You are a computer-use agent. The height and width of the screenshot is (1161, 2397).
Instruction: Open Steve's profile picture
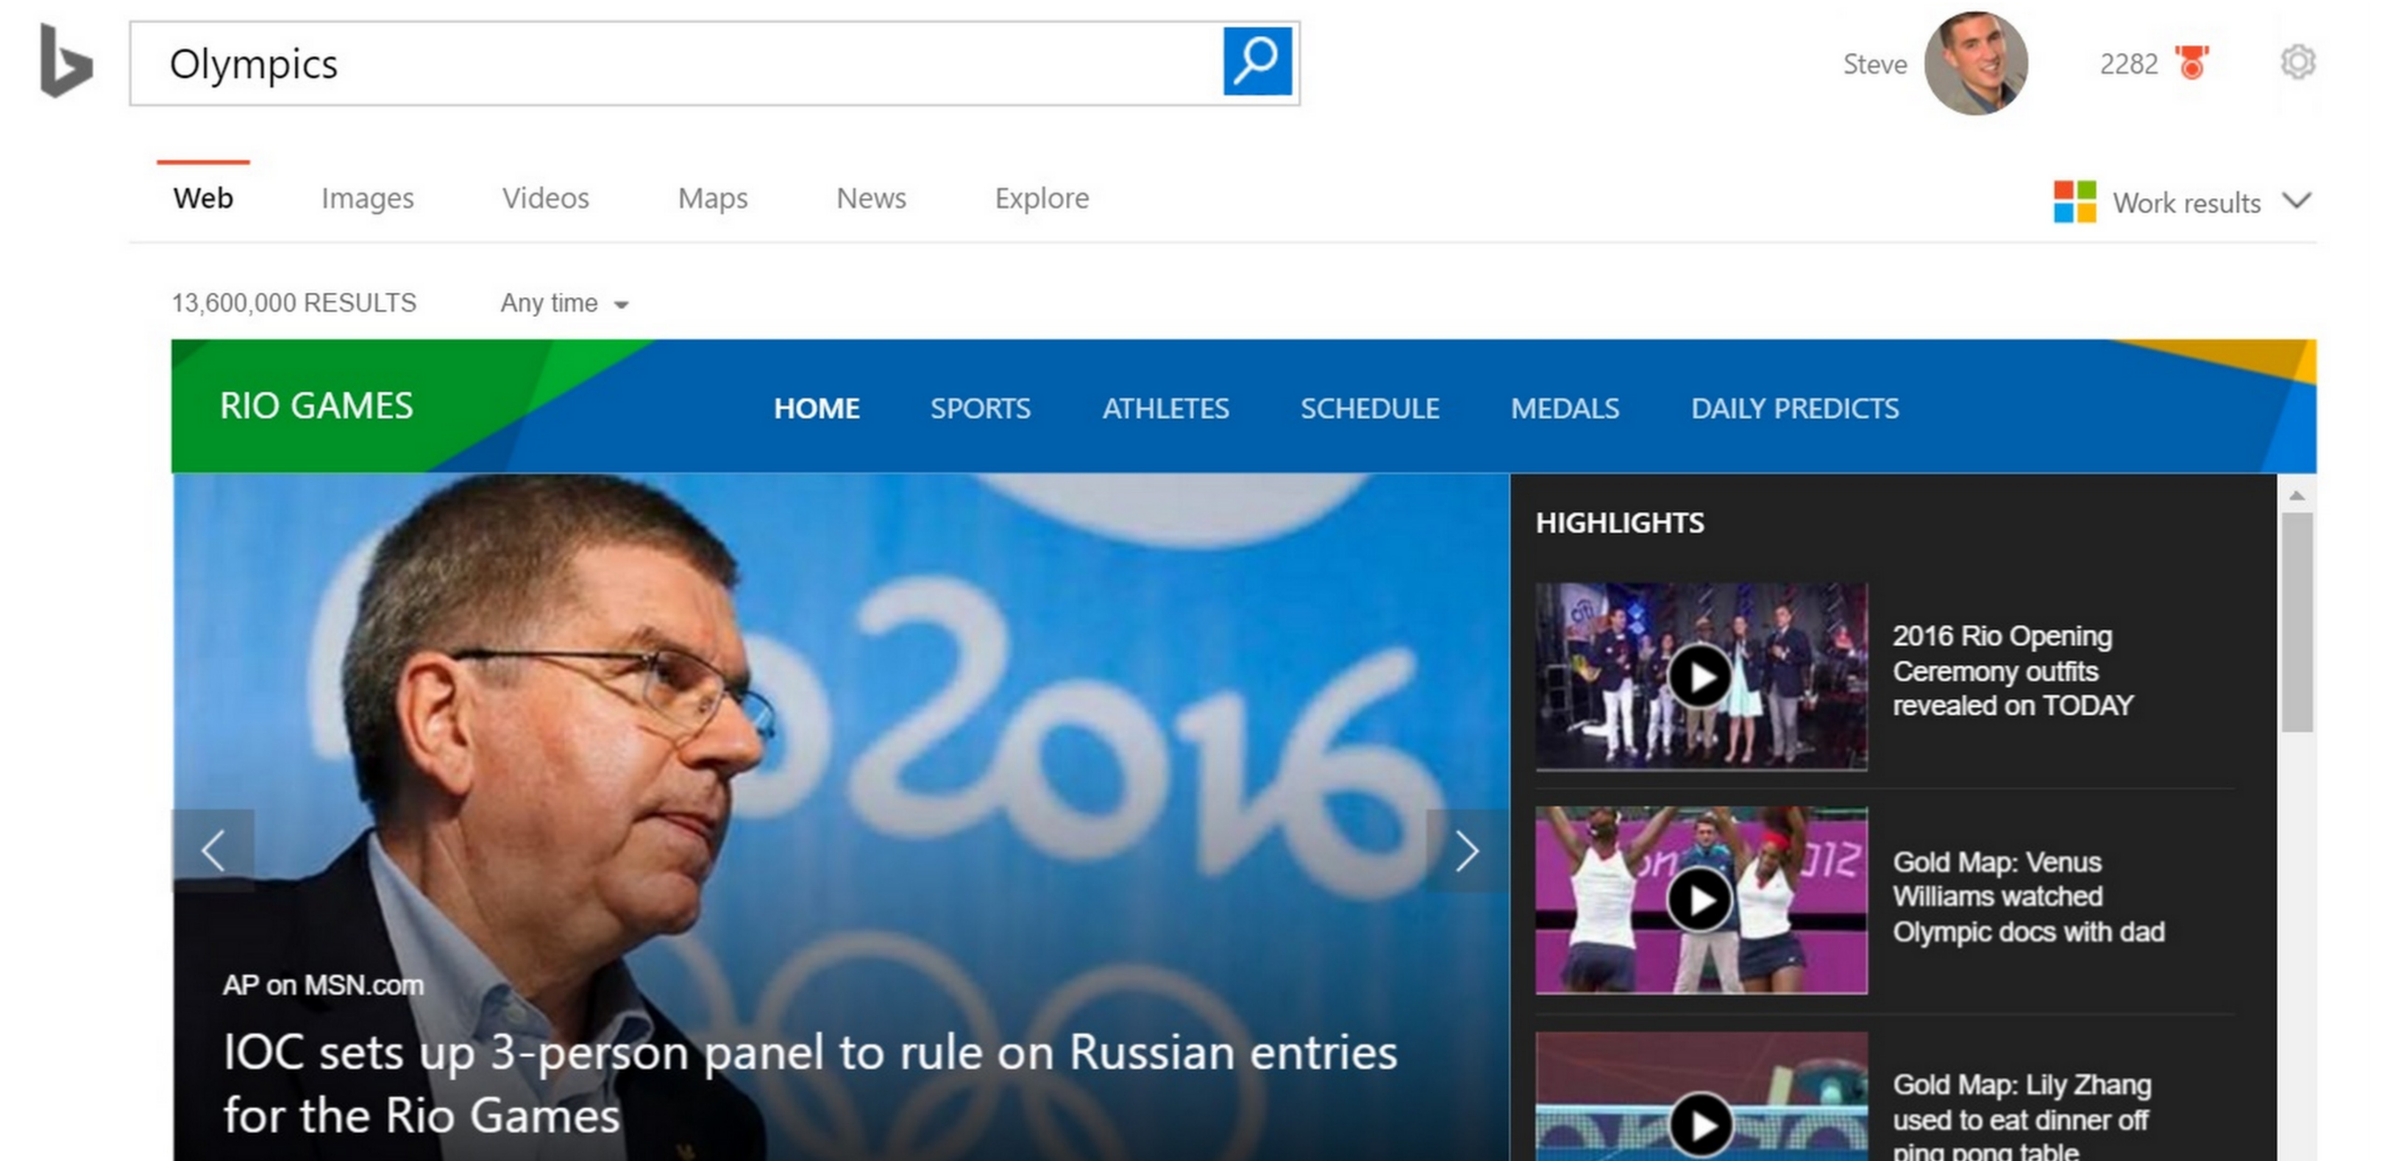point(1976,63)
